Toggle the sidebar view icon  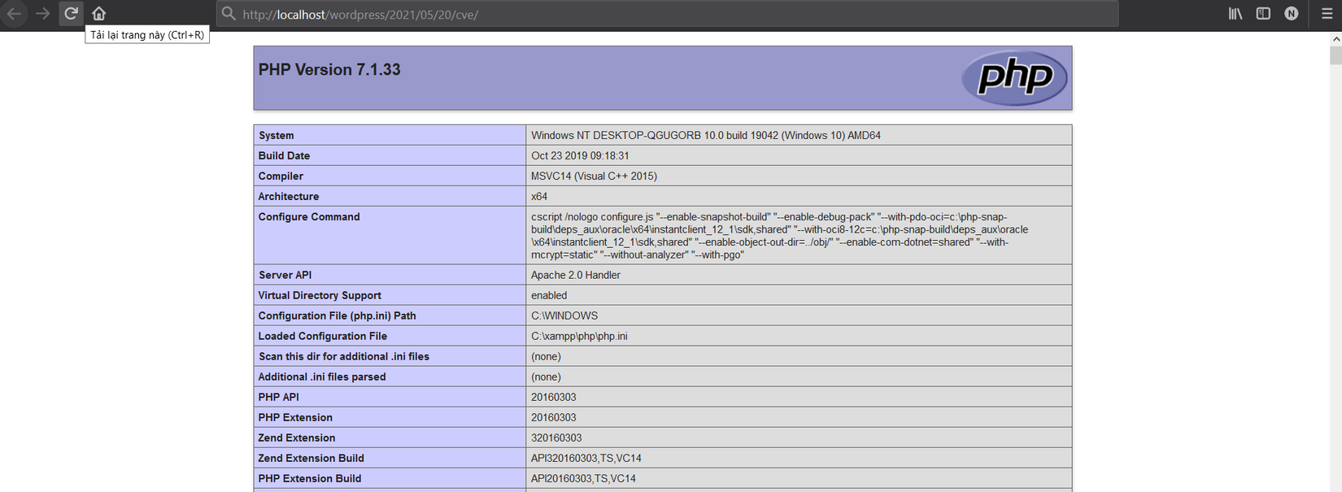pos(1263,14)
